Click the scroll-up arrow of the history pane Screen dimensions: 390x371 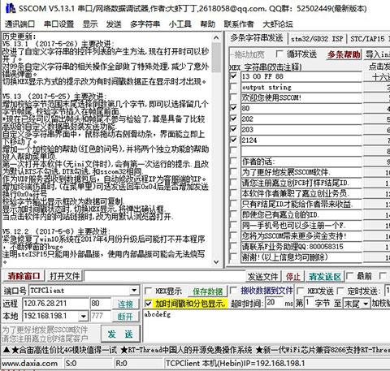coord(216,38)
